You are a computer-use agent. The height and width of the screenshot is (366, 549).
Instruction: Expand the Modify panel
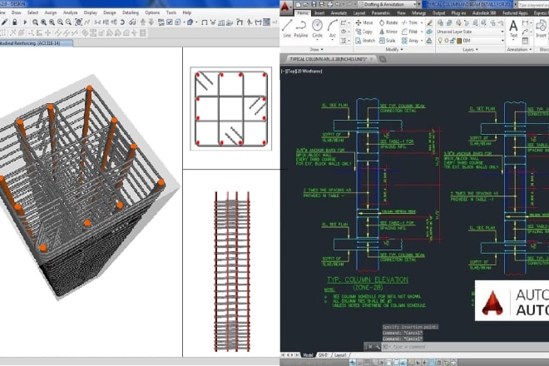tap(394, 49)
